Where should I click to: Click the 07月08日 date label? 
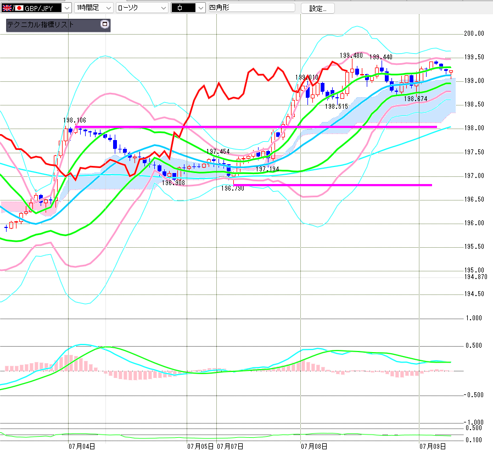click(314, 446)
